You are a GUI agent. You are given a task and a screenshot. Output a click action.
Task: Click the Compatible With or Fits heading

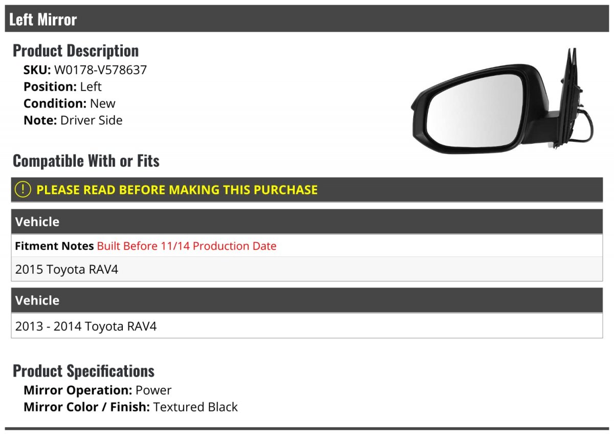[x=86, y=161]
